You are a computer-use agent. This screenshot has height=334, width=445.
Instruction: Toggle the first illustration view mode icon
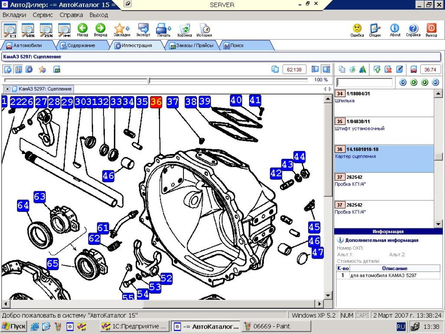[7, 69]
